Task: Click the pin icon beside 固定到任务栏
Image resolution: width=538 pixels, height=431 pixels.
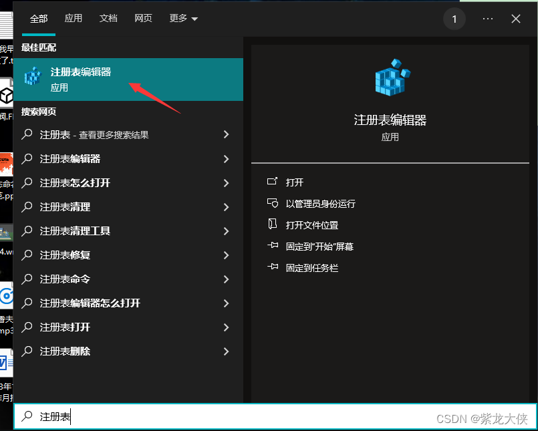Action: click(x=273, y=267)
